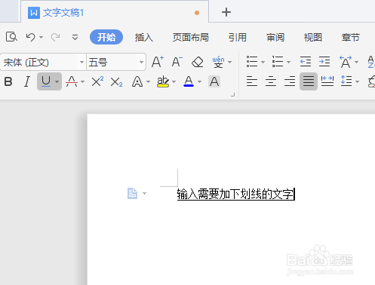Open paragraph layout icon dropdown arrow
The width and height of the screenshot is (375, 285).
point(144,193)
